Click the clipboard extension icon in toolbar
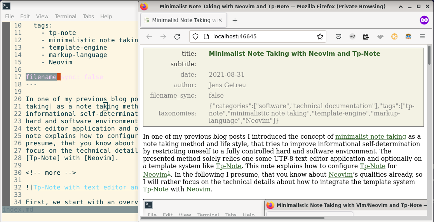 (x=366, y=36)
